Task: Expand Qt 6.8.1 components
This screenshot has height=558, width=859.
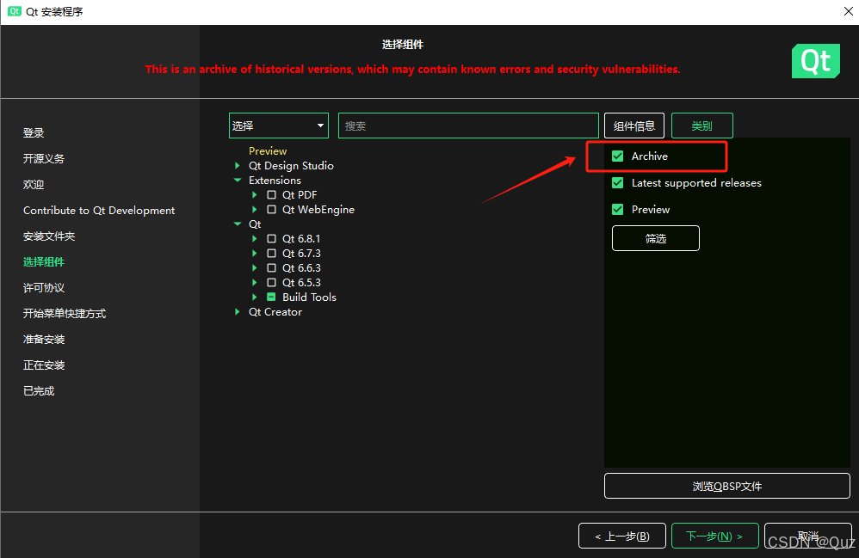Action: click(254, 238)
